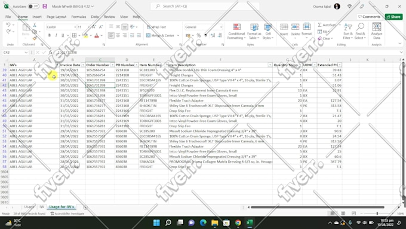406x229 pixels.
Task: Open File Explorer from the taskbar
Action: (x=215, y=222)
